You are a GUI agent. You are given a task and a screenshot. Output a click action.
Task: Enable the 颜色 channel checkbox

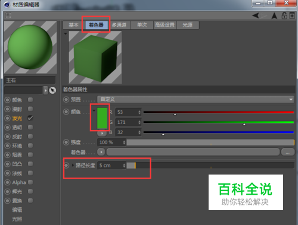point(30,100)
